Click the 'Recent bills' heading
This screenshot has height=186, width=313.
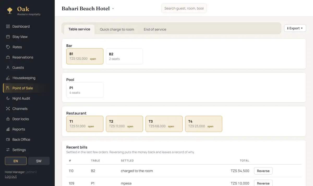coord(77,147)
